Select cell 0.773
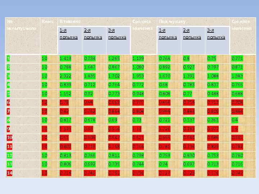This screenshot has height=194, width=259. coord(114,94)
